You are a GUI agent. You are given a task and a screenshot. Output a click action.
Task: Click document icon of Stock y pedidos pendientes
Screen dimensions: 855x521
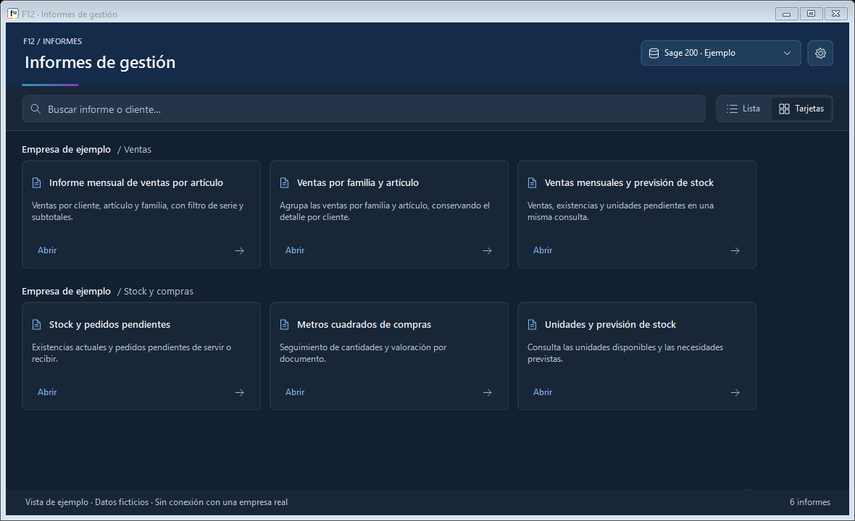click(36, 324)
